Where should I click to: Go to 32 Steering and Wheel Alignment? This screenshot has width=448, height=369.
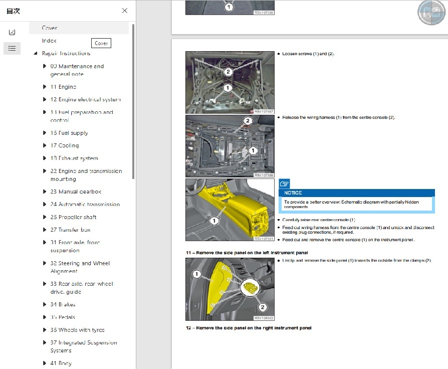pos(80,267)
